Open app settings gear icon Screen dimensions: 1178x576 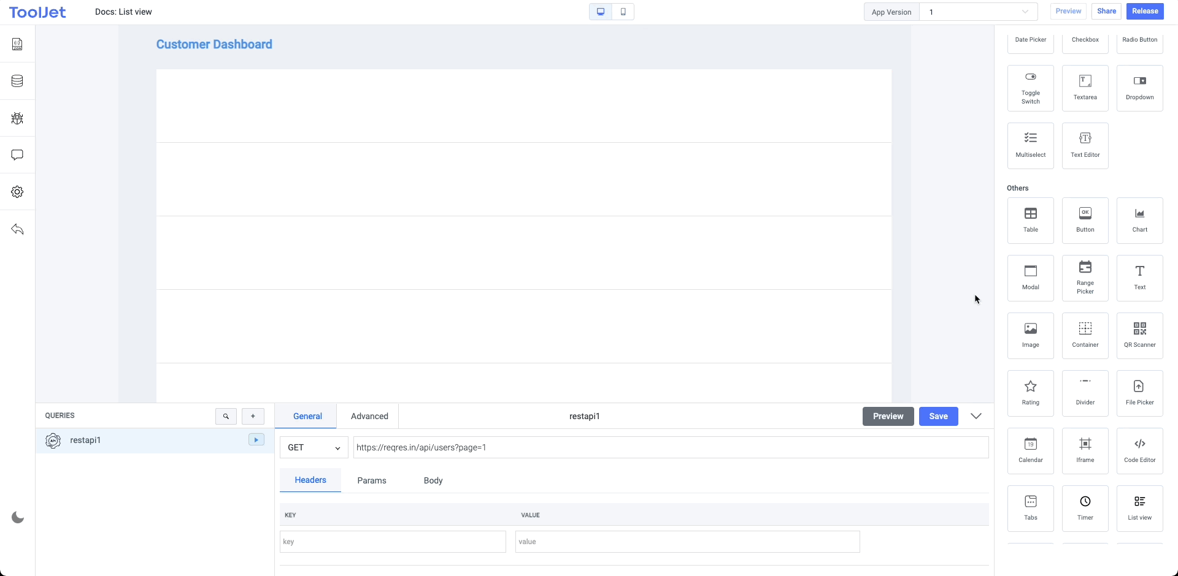click(17, 192)
